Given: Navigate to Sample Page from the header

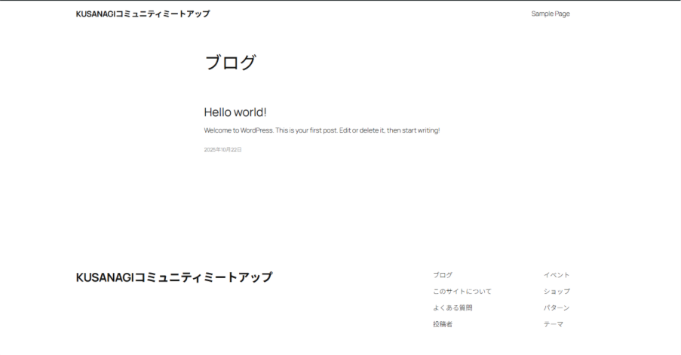Looking at the screenshot, I should click(550, 14).
